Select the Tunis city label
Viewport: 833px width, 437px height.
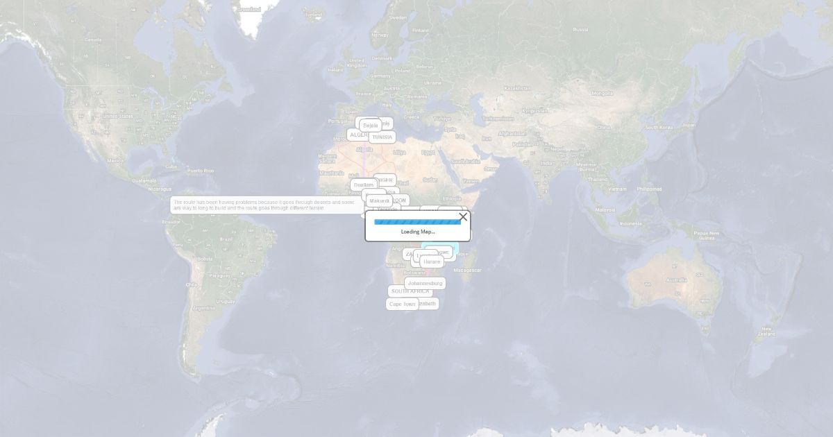point(386,123)
